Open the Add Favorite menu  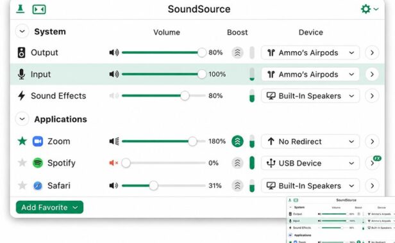49,207
